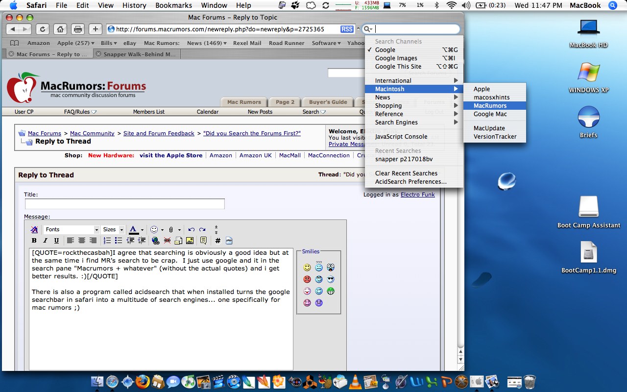This screenshot has width=627, height=392.
Task: Select Clear Recent Searches
Action: pyautogui.click(x=414, y=173)
